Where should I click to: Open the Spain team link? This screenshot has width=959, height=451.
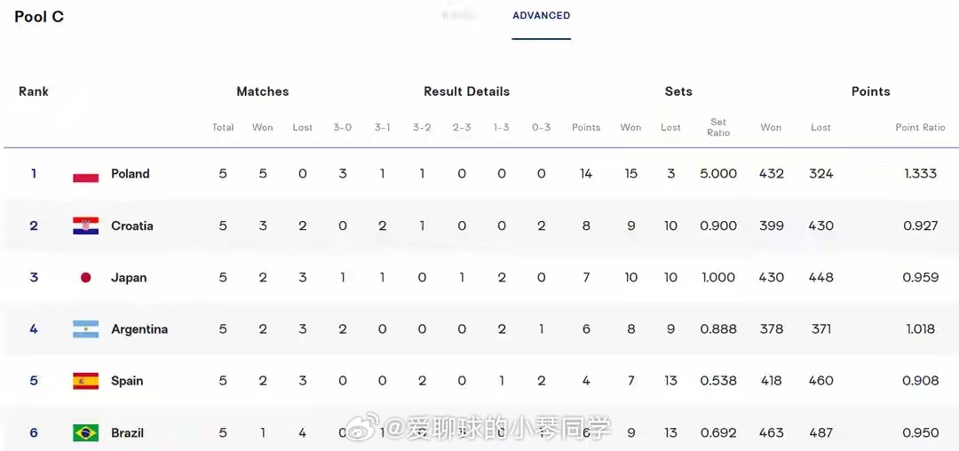click(127, 381)
